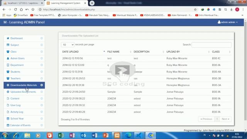Click the Downloadable Materials sidebar link

pos(24,85)
